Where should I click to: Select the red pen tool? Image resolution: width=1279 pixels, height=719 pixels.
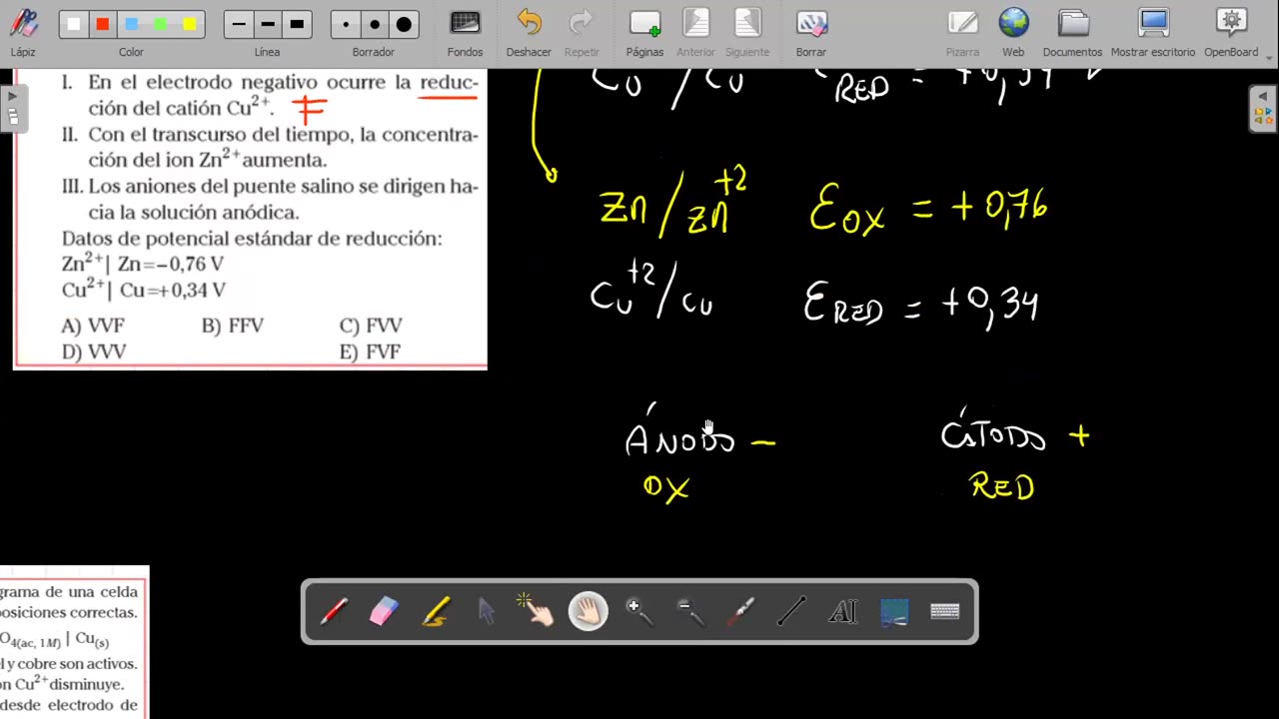pos(334,611)
